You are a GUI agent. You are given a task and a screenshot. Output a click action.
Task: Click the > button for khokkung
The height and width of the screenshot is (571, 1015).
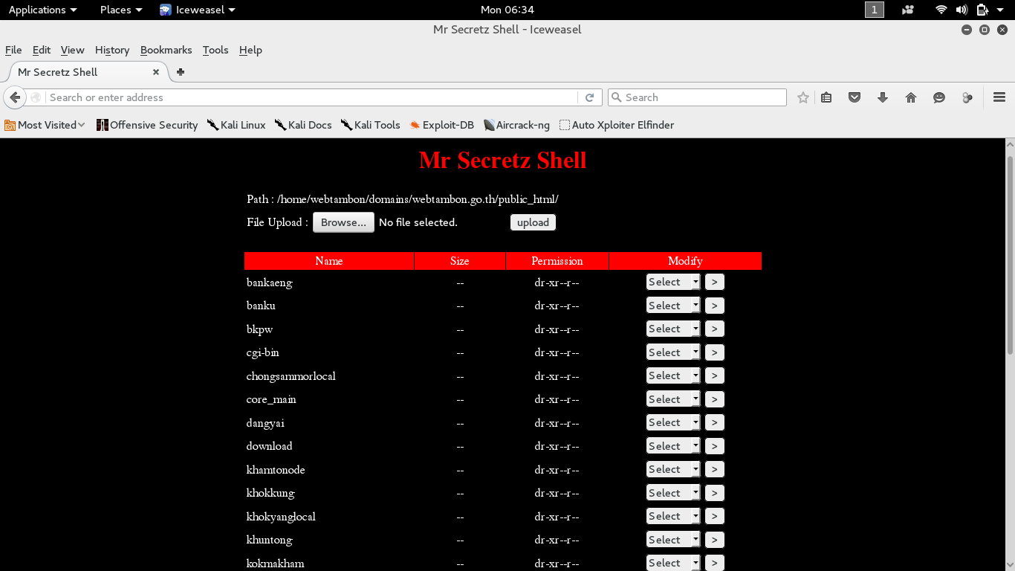[714, 493]
